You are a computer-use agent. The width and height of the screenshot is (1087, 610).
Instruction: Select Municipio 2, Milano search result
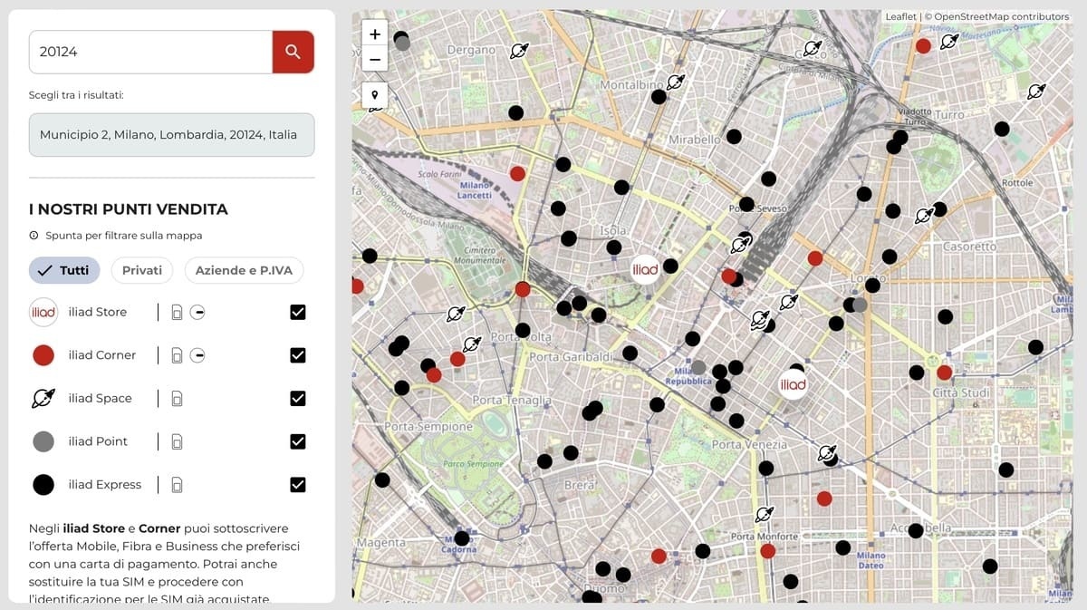(172, 134)
